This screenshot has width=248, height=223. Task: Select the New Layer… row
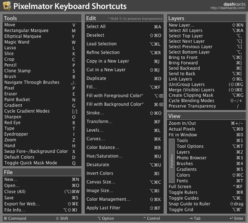(206, 25)
